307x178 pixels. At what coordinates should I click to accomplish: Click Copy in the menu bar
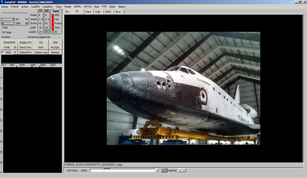click(x=59, y=7)
